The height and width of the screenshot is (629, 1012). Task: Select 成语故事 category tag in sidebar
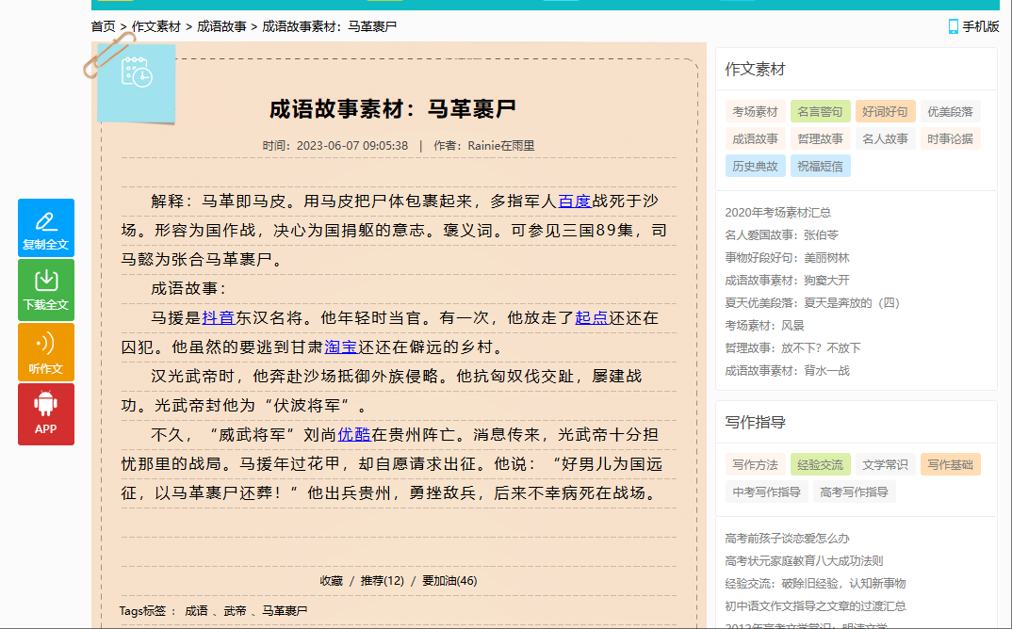click(x=755, y=138)
